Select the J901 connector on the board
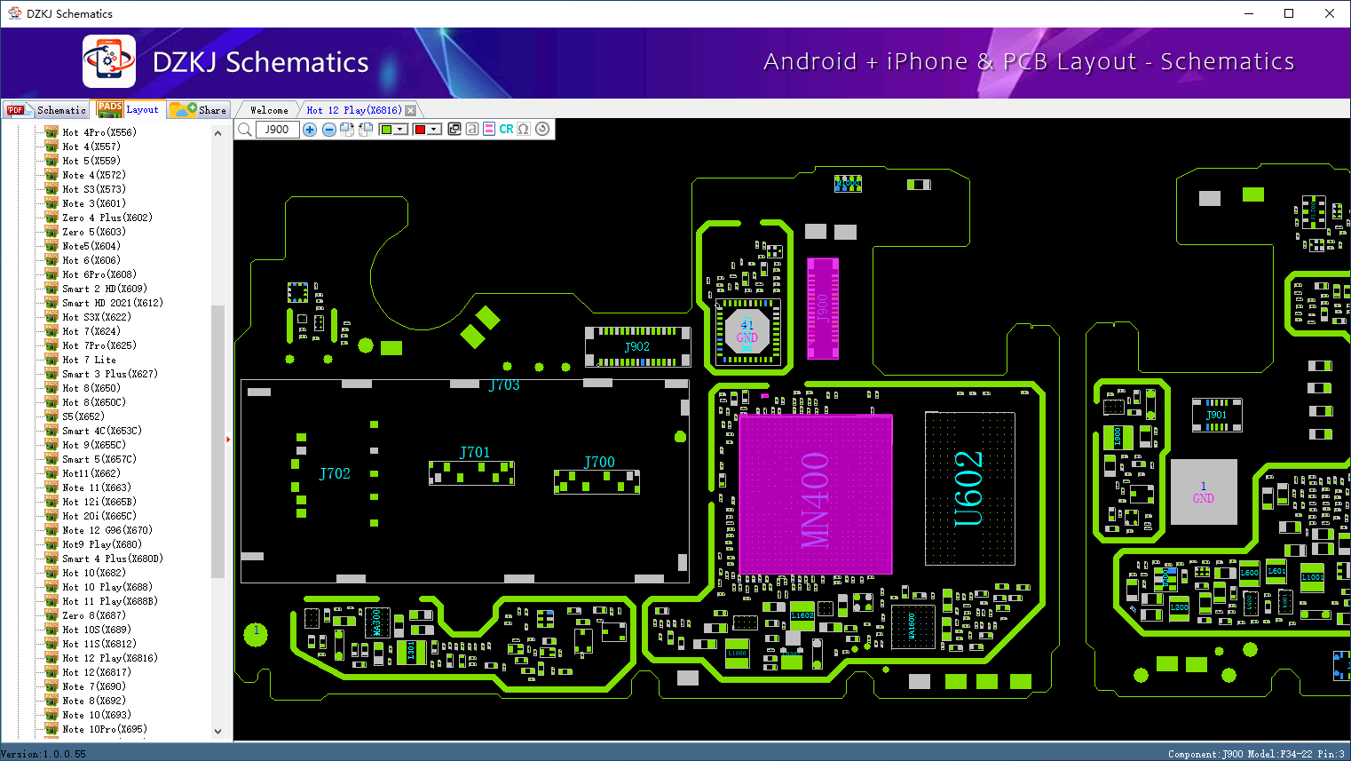Viewport: 1351px width, 761px height. click(x=1216, y=415)
